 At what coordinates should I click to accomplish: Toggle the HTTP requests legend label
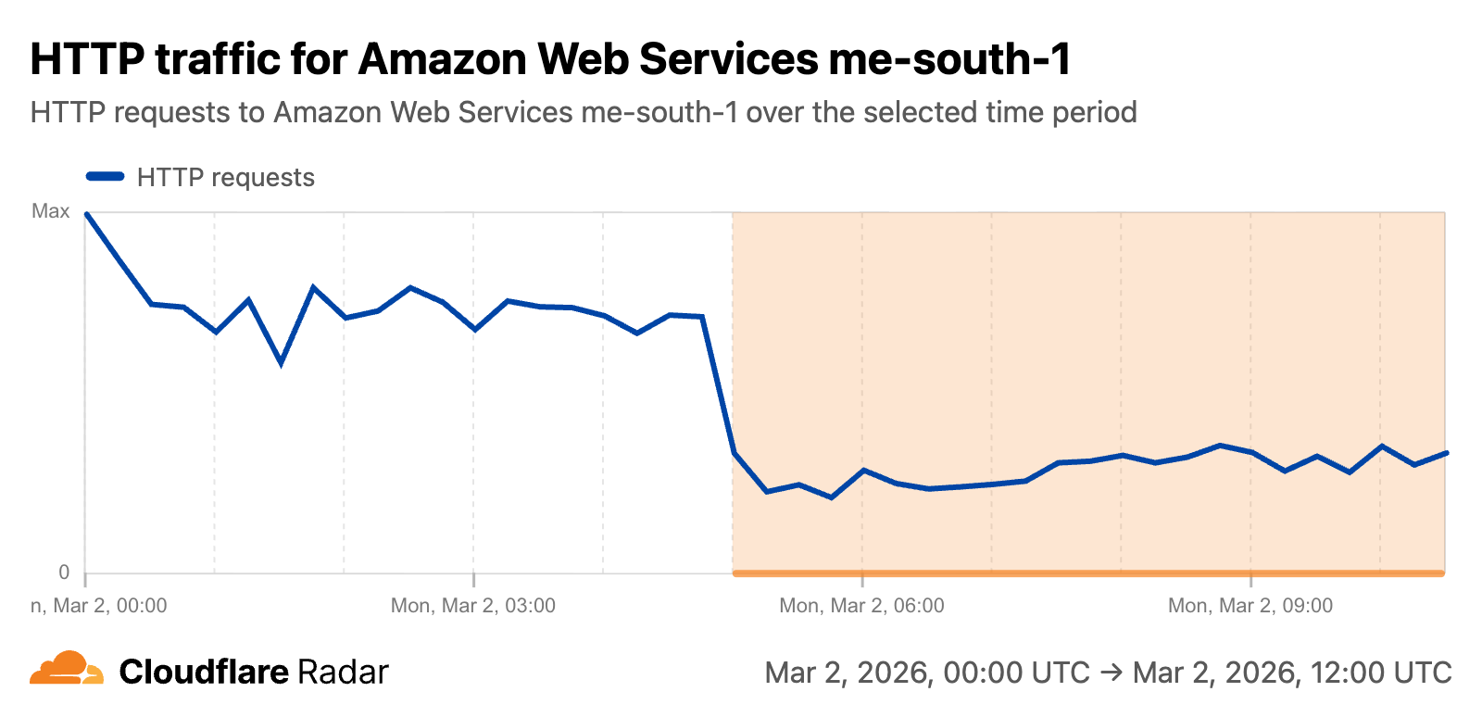pos(225,178)
